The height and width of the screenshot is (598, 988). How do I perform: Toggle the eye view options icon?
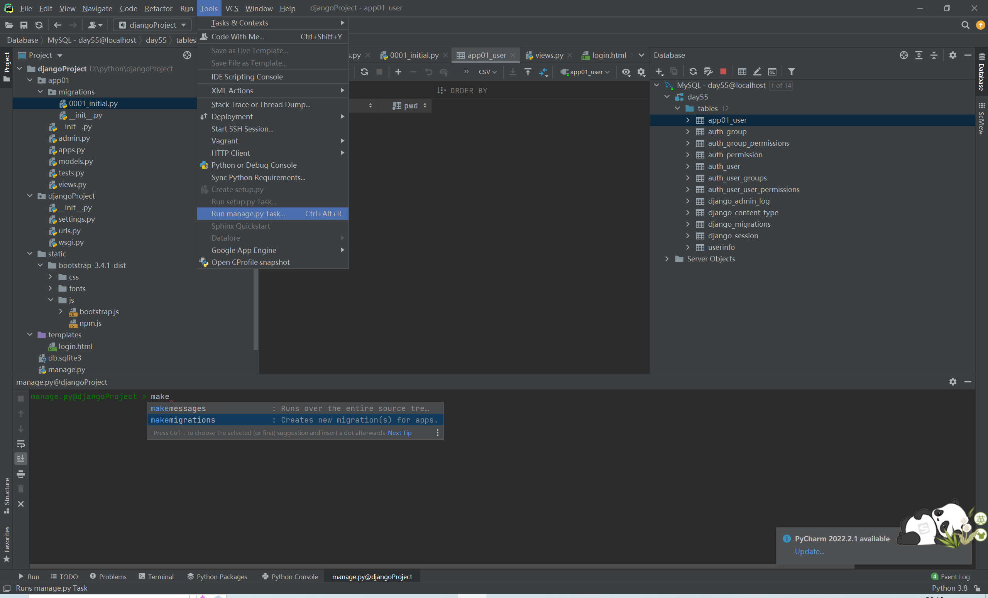[x=626, y=72]
